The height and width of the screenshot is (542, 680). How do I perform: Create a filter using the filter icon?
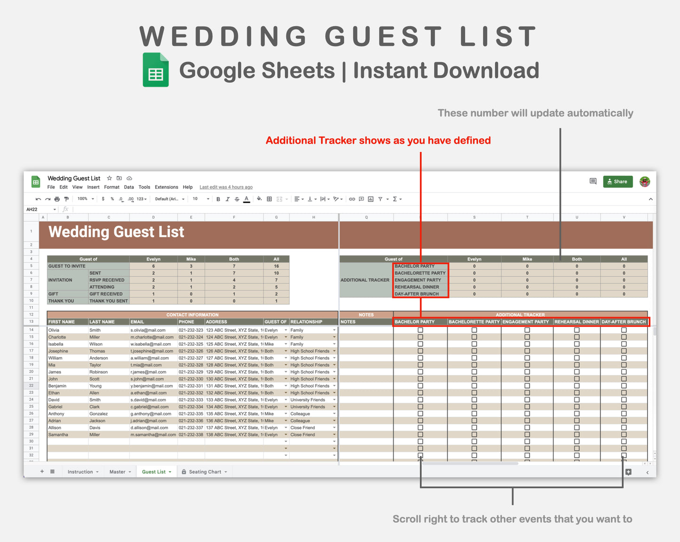point(381,199)
